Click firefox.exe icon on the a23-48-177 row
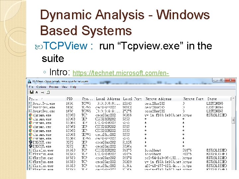Viewport: 239px width, 179px height. pos(31,166)
